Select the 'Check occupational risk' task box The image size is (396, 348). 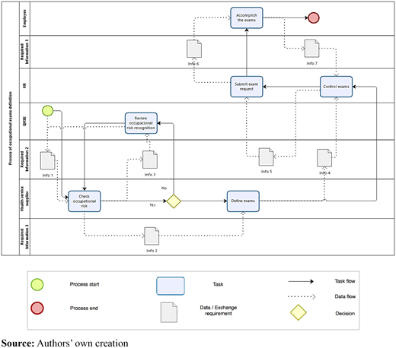pyautogui.click(x=85, y=201)
